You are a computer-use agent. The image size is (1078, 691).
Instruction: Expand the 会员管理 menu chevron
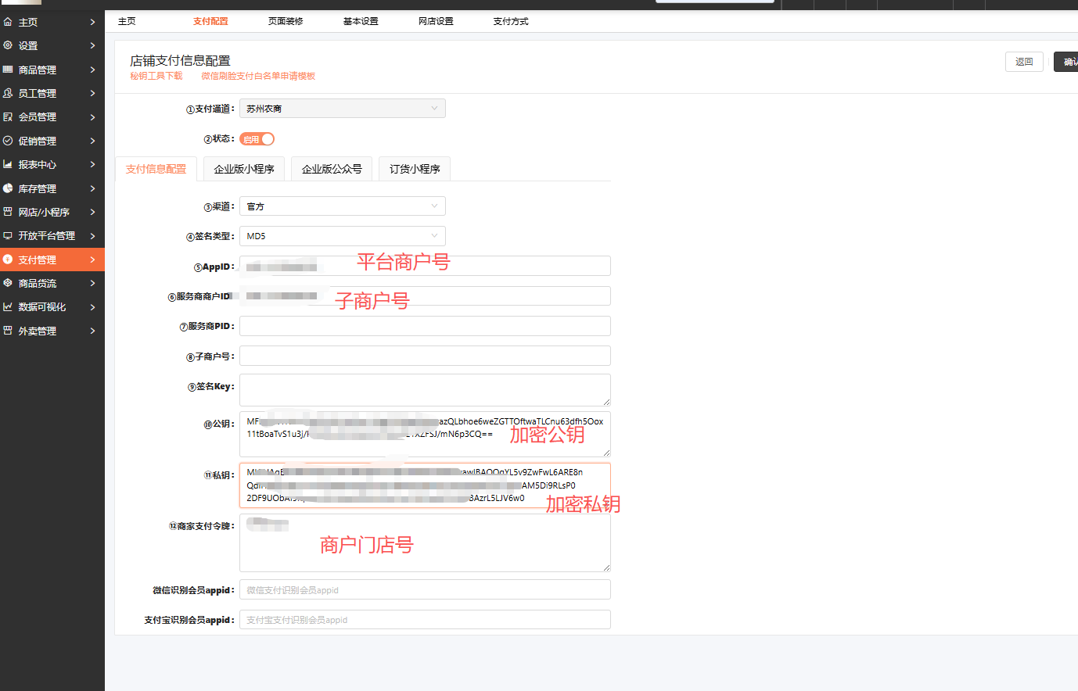coord(92,116)
